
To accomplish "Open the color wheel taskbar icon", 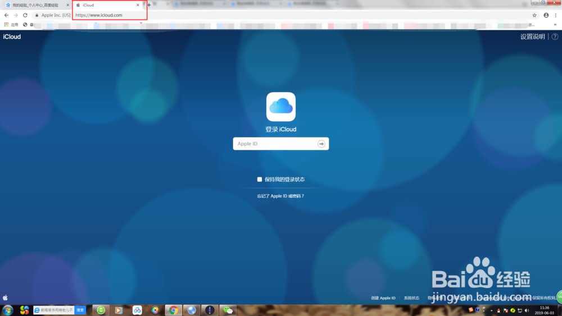I will point(155,310).
